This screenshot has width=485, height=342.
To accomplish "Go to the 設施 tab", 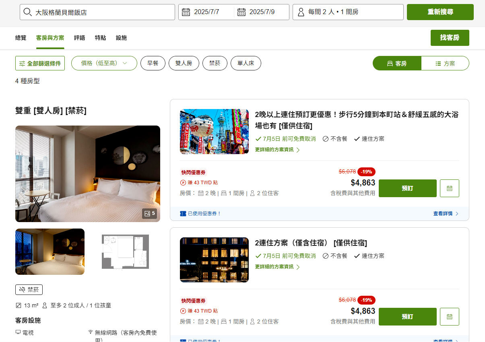I will pos(121,38).
